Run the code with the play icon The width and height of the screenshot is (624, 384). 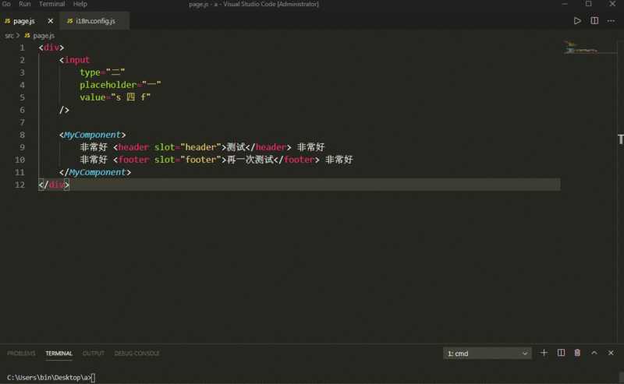(577, 21)
